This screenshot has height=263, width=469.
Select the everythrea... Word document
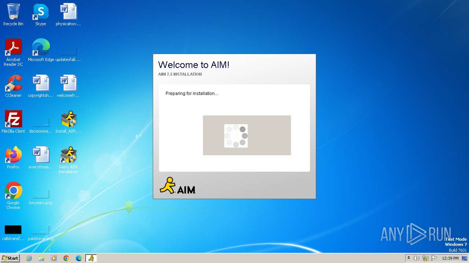(x=41, y=158)
